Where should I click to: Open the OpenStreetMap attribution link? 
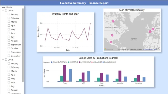click(148, 49)
